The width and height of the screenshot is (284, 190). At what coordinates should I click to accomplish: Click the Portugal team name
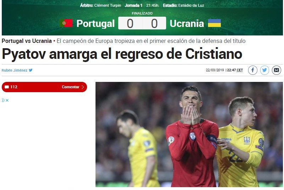[95, 23]
